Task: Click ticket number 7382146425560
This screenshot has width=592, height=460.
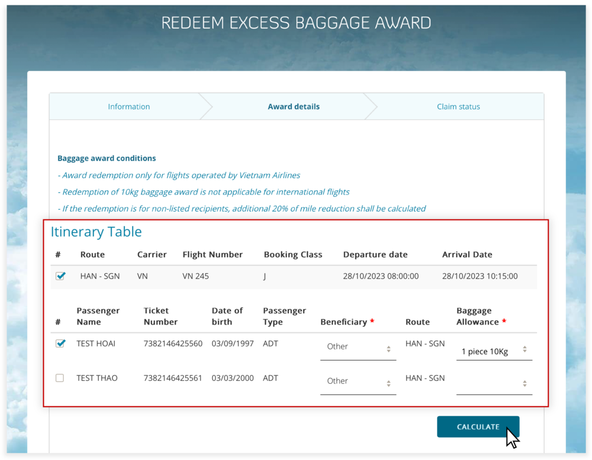Action: (173, 344)
